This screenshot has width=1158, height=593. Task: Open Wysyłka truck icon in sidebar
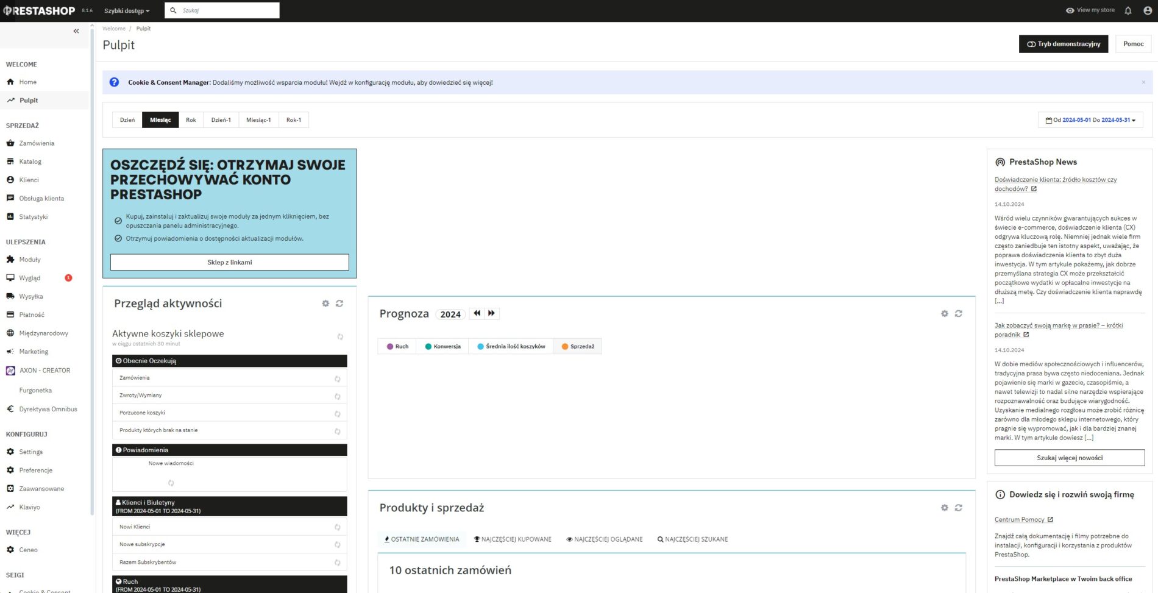[10, 296]
